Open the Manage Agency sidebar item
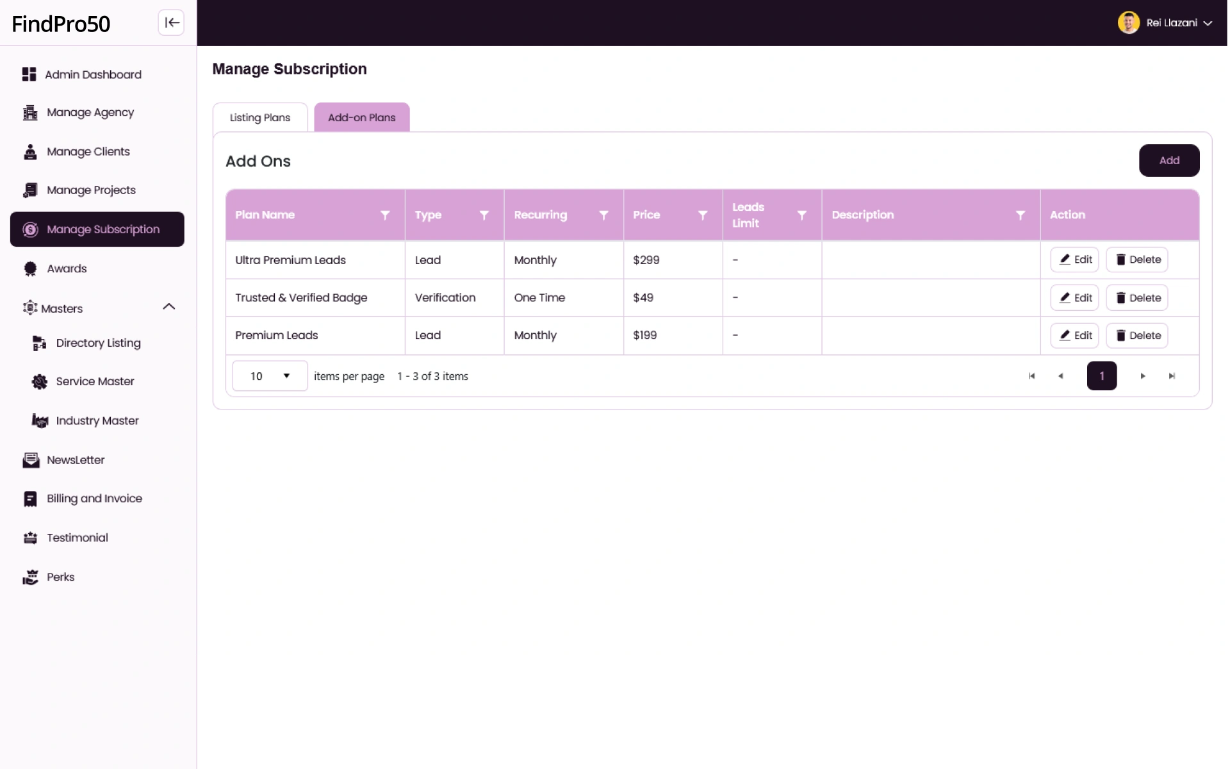This screenshot has height=769, width=1230. 90,113
